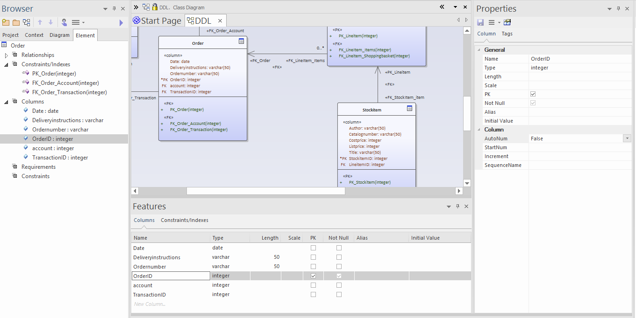Click the move up arrow in Browser toolbar
The width and height of the screenshot is (636, 318).
[x=40, y=22]
